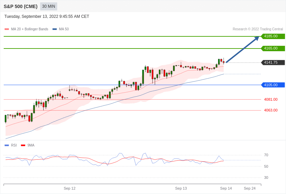Click the Sep 13 date axis label
Image resolution: width=286 pixels, height=194 pixels.
pyautogui.click(x=181, y=188)
